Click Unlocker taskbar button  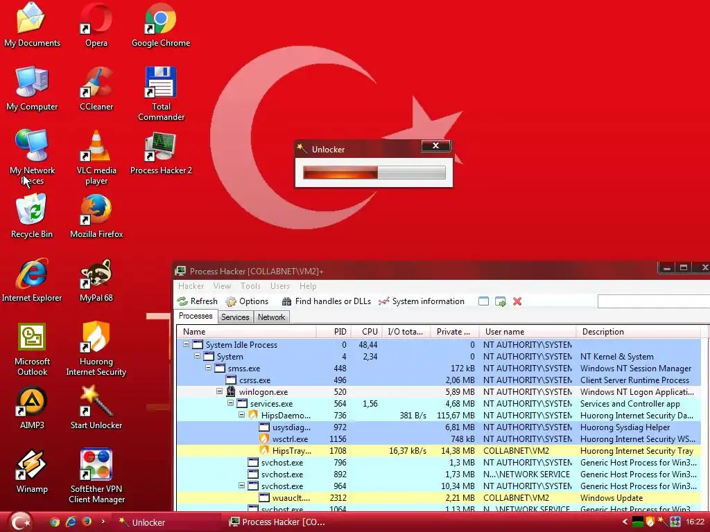168,522
